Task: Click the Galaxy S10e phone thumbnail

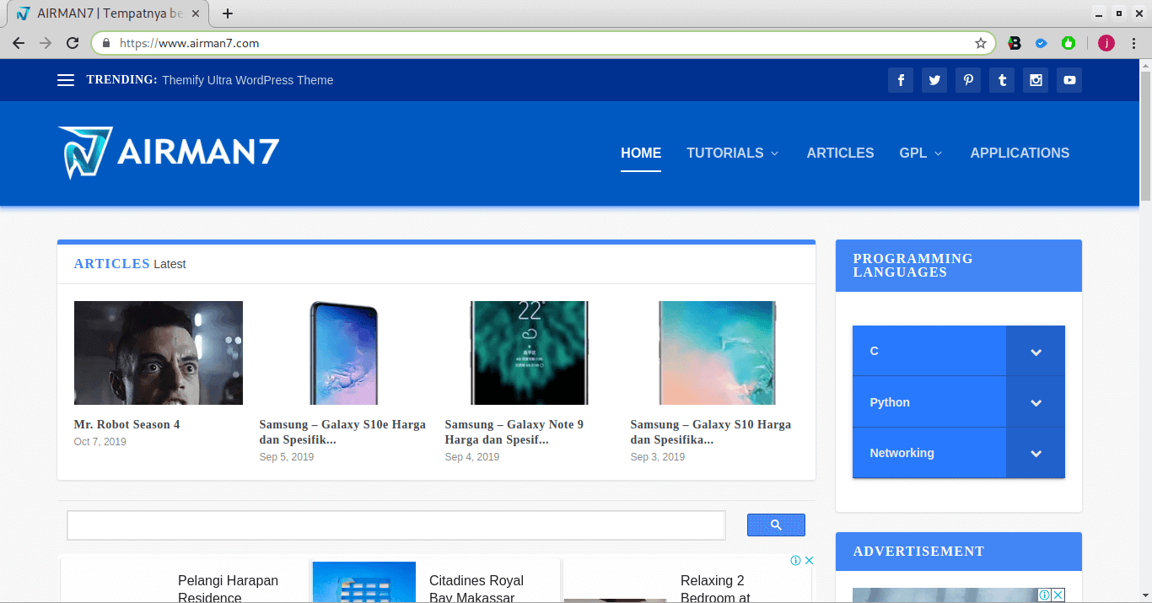Action: pyautogui.click(x=344, y=353)
